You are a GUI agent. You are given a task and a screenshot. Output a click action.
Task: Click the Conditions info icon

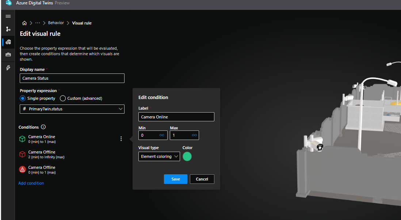click(x=43, y=127)
